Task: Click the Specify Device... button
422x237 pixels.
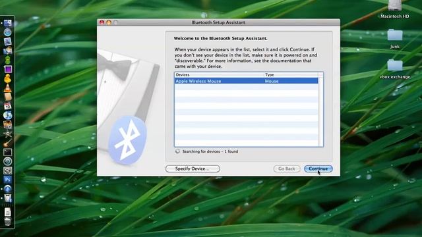Action: click(x=193, y=169)
